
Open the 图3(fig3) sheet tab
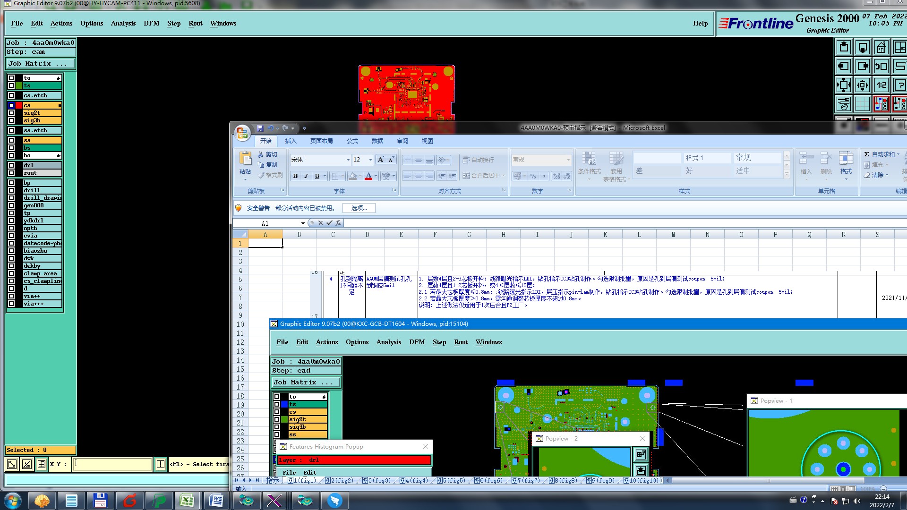[376, 480]
